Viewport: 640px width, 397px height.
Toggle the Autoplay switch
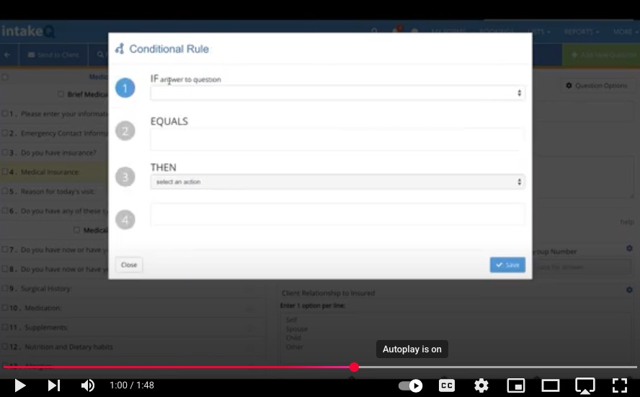(x=411, y=385)
